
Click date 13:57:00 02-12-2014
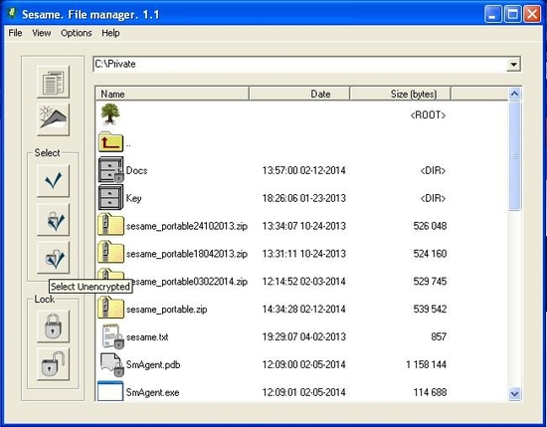[x=304, y=170]
